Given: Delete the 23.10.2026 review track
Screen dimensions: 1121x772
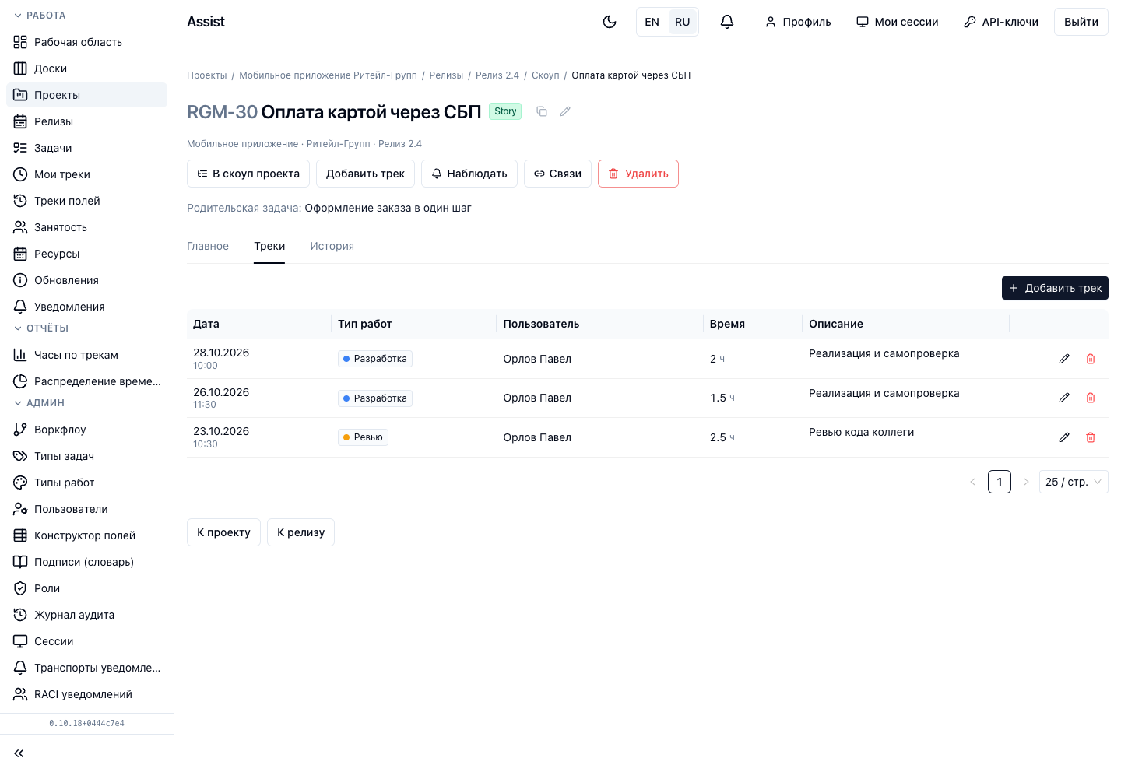Looking at the screenshot, I should [x=1091, y=437].
